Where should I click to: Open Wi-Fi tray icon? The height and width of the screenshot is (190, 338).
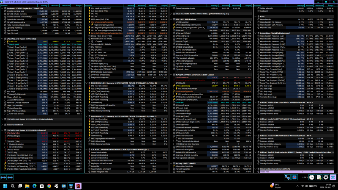[303, 186]
